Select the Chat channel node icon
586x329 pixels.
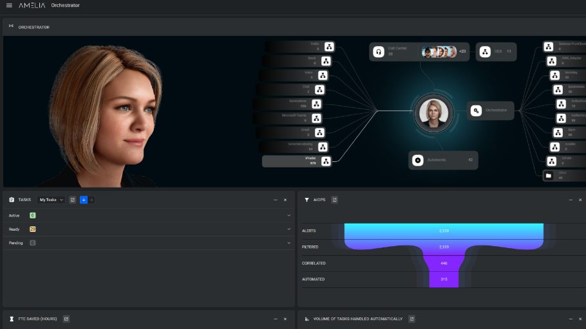click(319, 89)
